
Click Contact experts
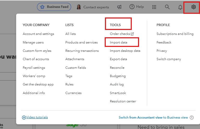click(93, 7)
